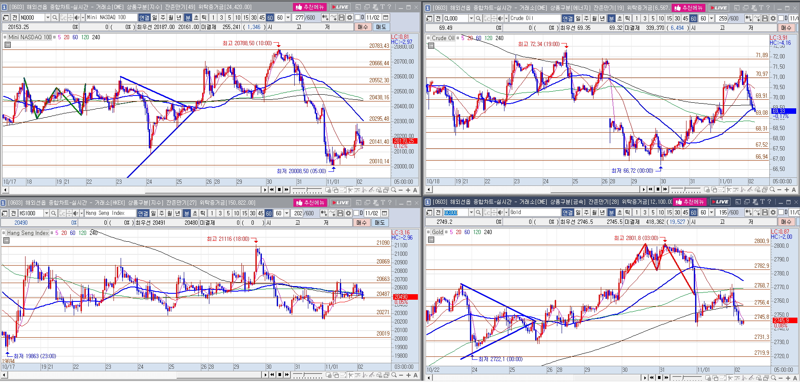This screenshot has width=800, height=382.
Task: Adjust zoom slider below Mini NASDAQ chart
Action: point(307,190)
